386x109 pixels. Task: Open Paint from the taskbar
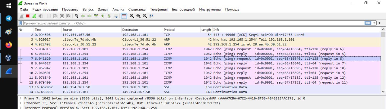[x=8, y=32]
